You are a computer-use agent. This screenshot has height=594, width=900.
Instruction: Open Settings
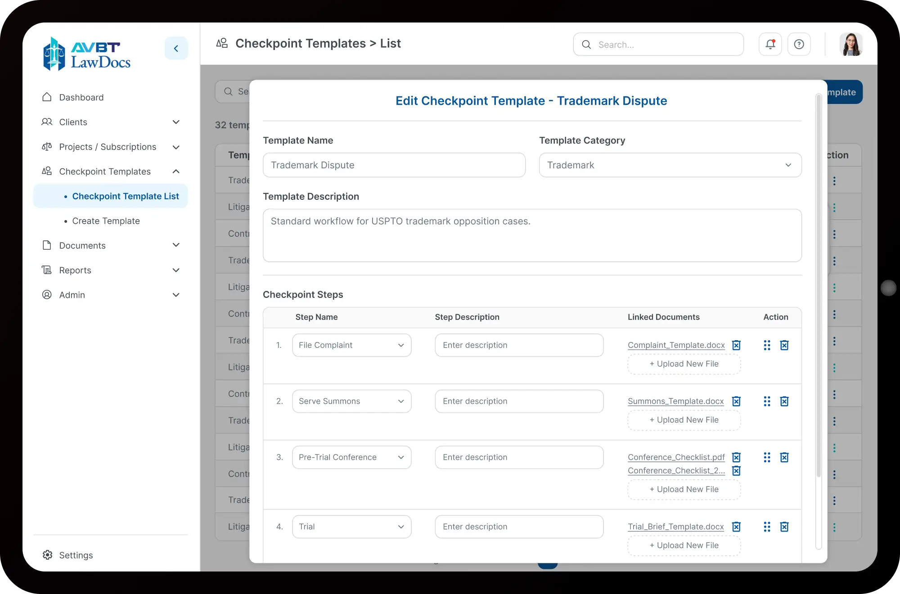coord(67,555)
